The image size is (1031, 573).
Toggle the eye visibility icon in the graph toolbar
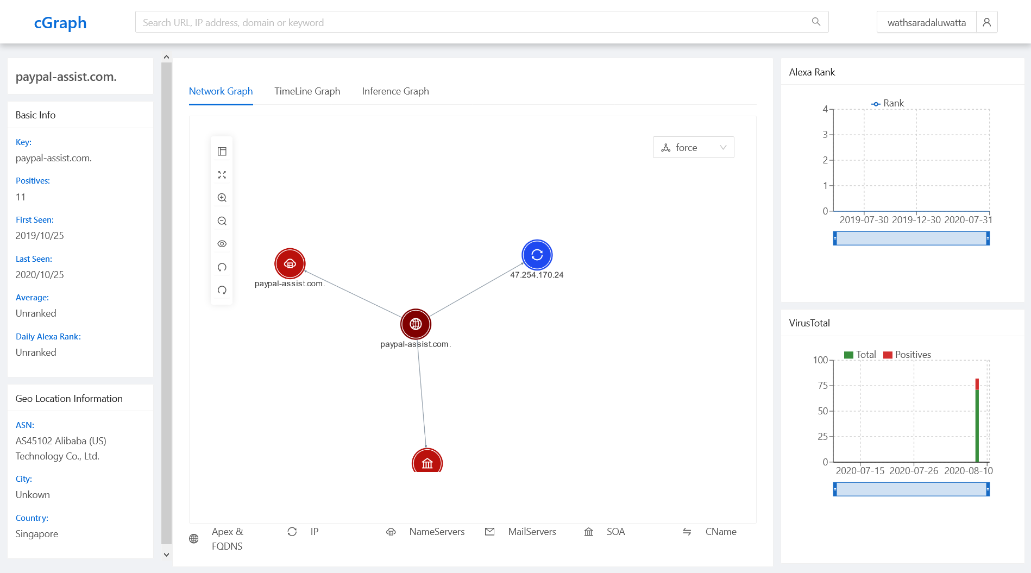222,243
